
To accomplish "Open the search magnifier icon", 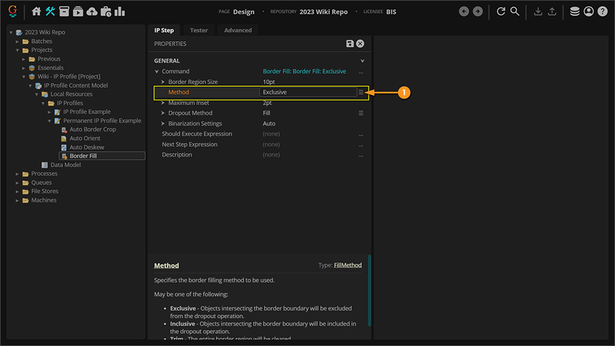I will click(x=515, y=11).
